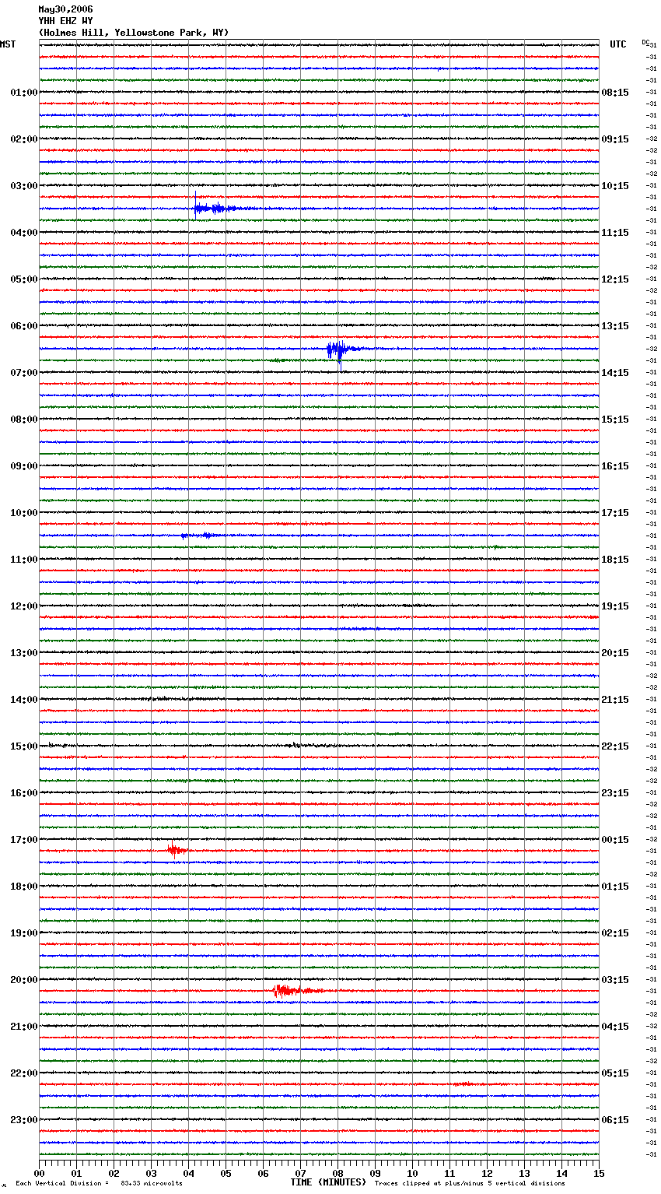Select the 11 minute tick label on bottom axis
The height and width of the screenshot is (1194, 661).
click(x=449, y=1173)
